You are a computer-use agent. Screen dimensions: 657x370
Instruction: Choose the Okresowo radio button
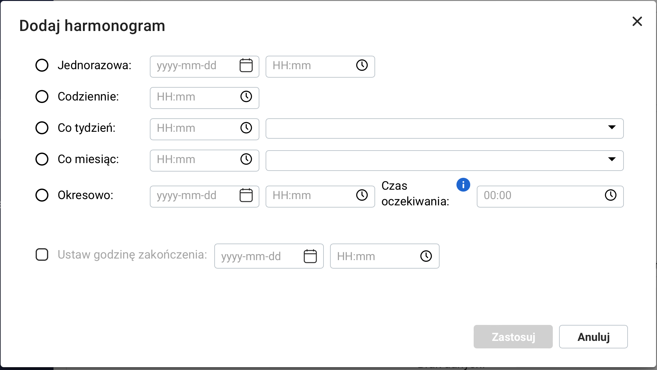click(x=42, y=195)
